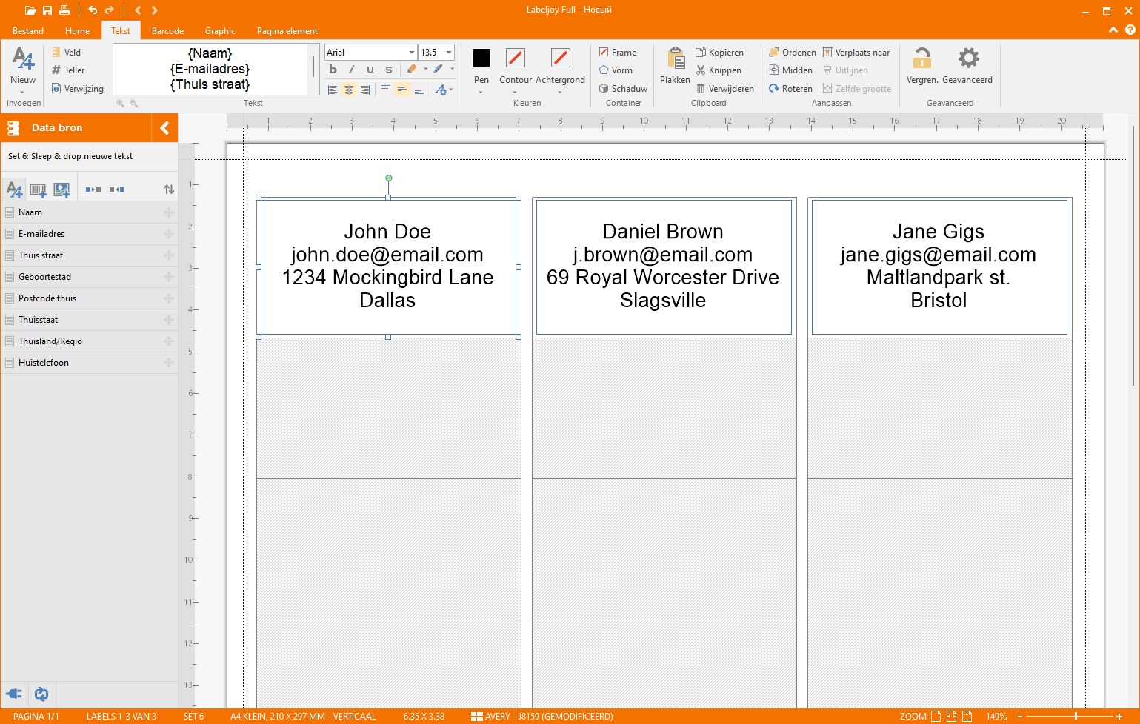Align text to middle vertically
The height and width of the screenshot is (724, 1140).
click(401, 90)
